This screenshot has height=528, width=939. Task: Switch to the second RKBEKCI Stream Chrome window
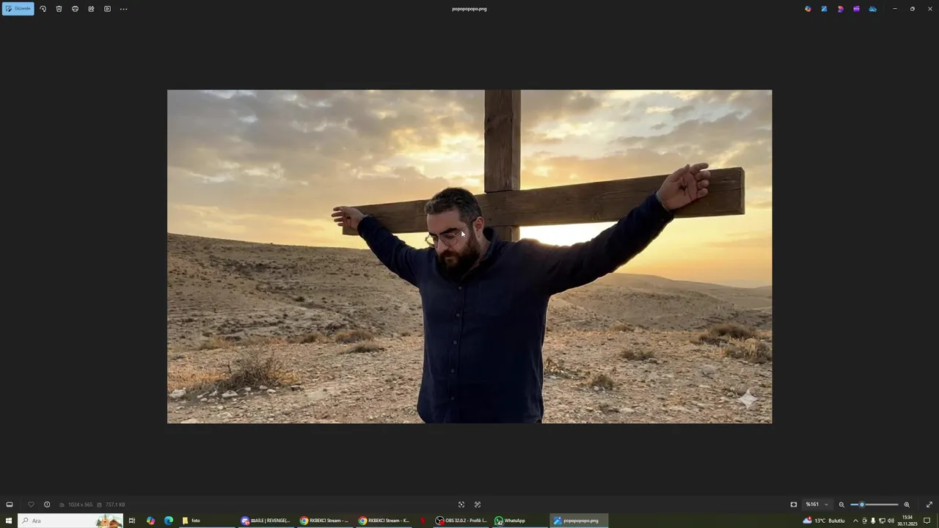coord(384,521)
